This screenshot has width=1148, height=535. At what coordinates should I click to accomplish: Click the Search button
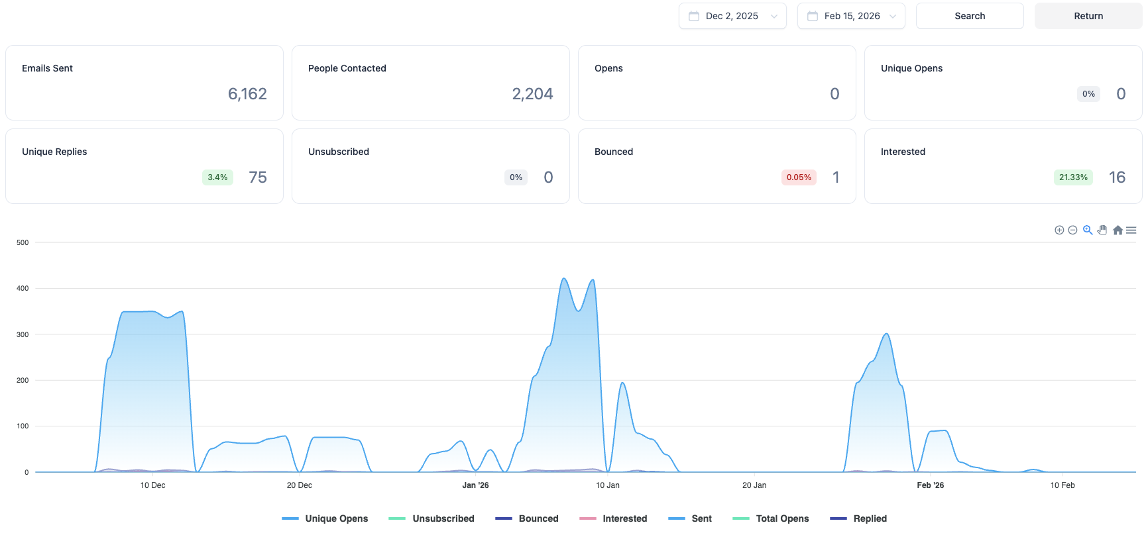tap(970, 16)
